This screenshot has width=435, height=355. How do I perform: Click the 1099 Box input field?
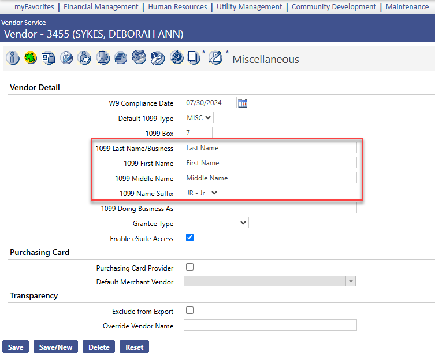click(x=198, y=132)
